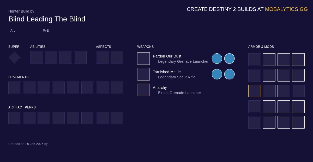Click the WEAPONS section header
The image size is (313, 162).
pos(145,47)
